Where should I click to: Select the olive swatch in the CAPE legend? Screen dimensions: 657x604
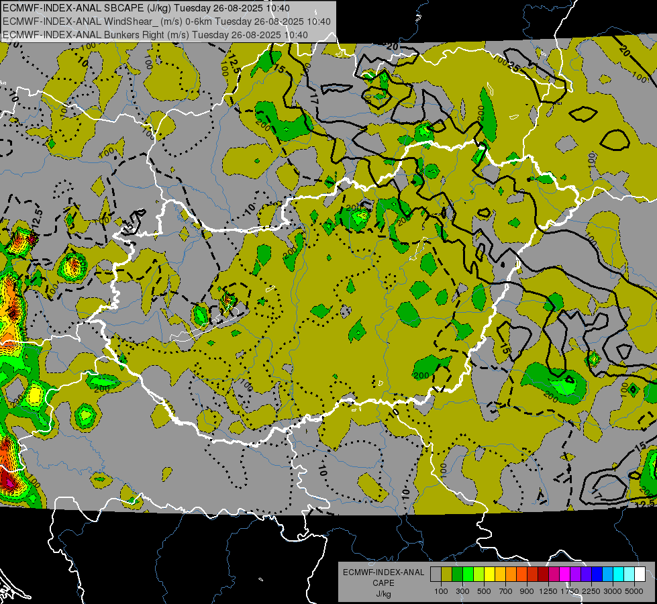click(x=446, y=574)
